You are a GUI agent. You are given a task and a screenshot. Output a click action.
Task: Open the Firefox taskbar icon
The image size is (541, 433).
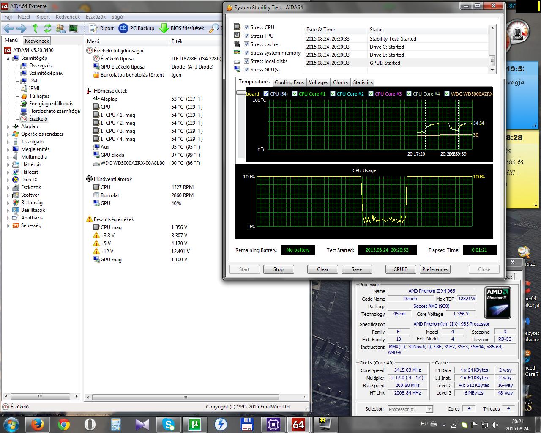pyautogui.click(x=38, y=424)
